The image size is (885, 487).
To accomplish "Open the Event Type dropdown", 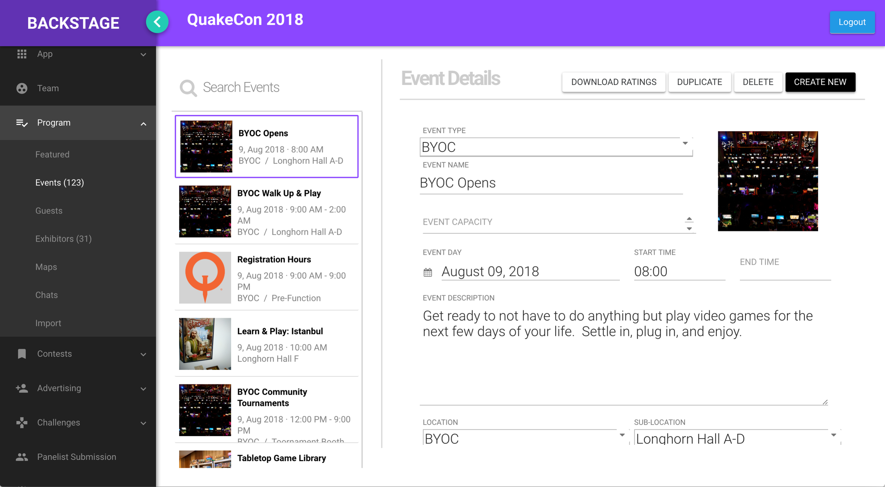I will click(685, 143).
